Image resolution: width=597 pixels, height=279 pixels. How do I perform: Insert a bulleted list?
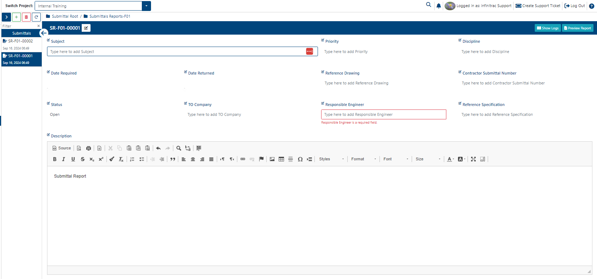(142, 159)
